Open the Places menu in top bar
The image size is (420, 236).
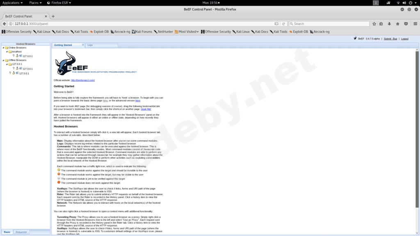pyautogui.click(x=35, y=3)
